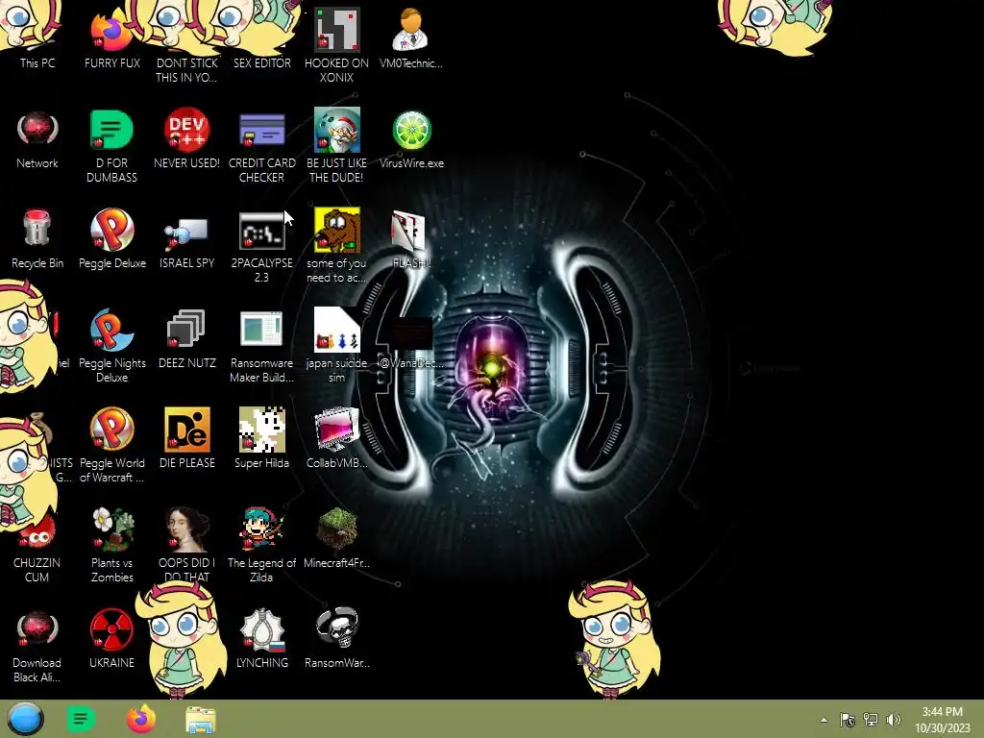Viewport: 984px width, 738px height.
Task: Select the DIE PLEASE icon
Action: pyautogui.click(x=186, y=439)
